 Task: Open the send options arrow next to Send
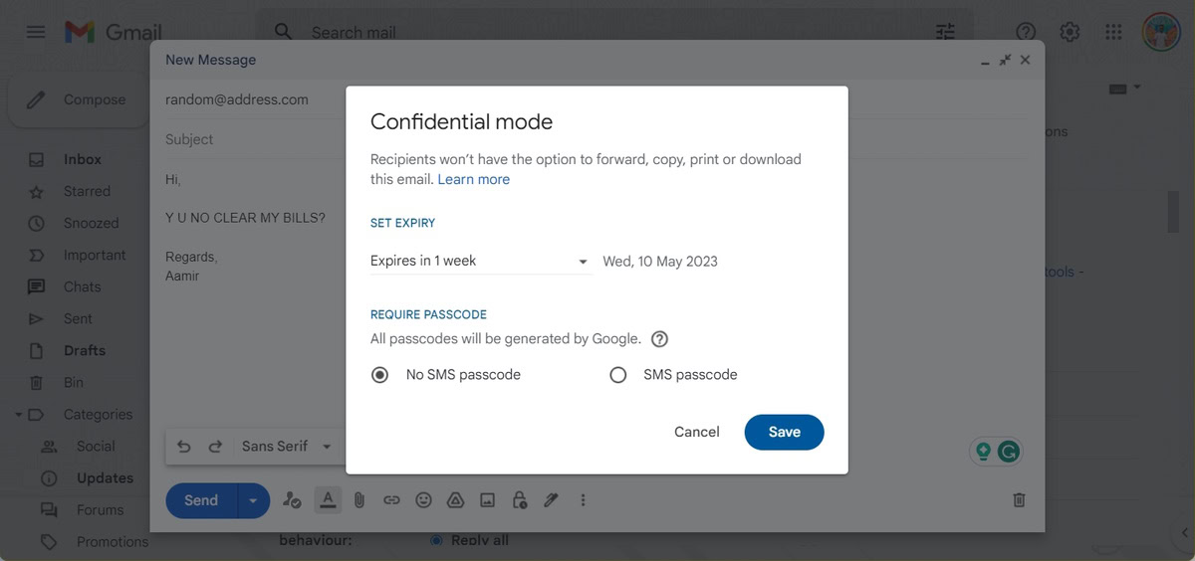click(x=253, y=500)
